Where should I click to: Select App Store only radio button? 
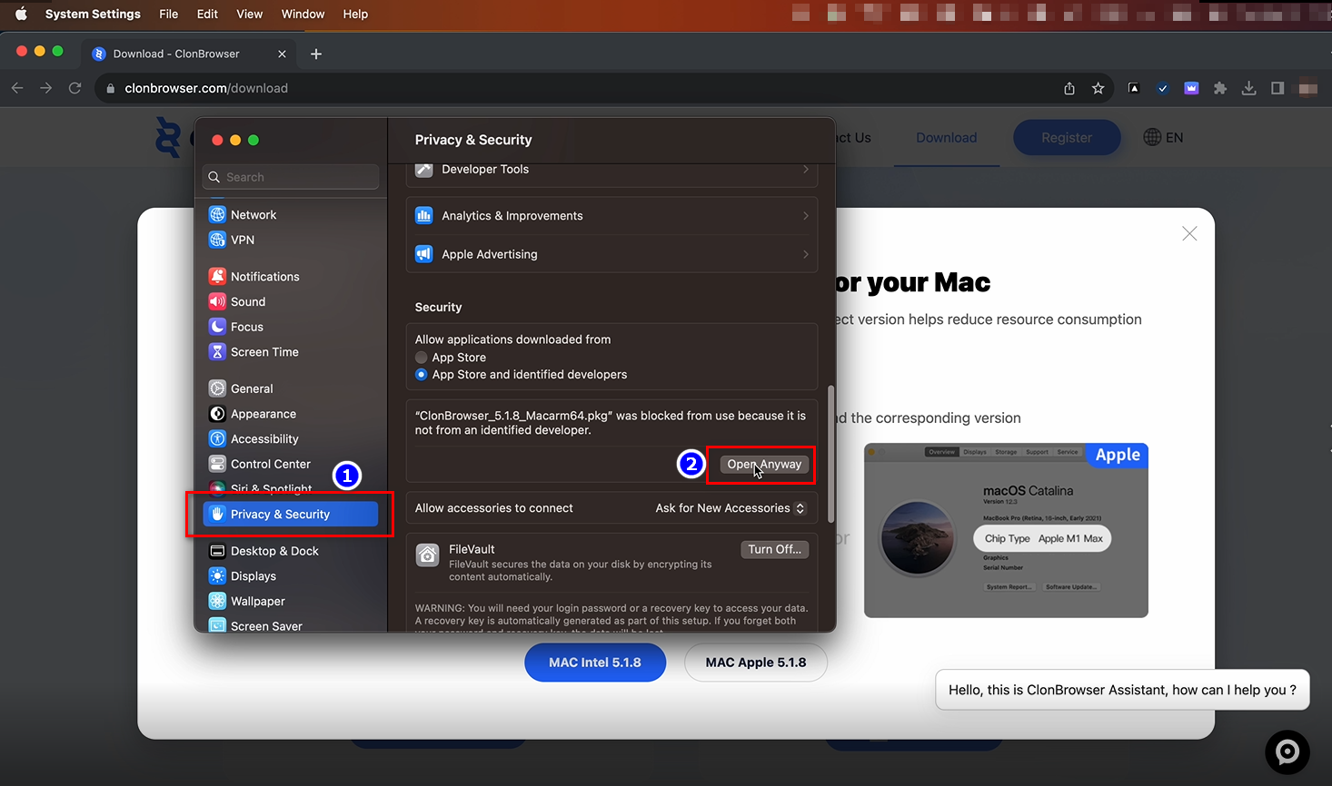point(422,358)
